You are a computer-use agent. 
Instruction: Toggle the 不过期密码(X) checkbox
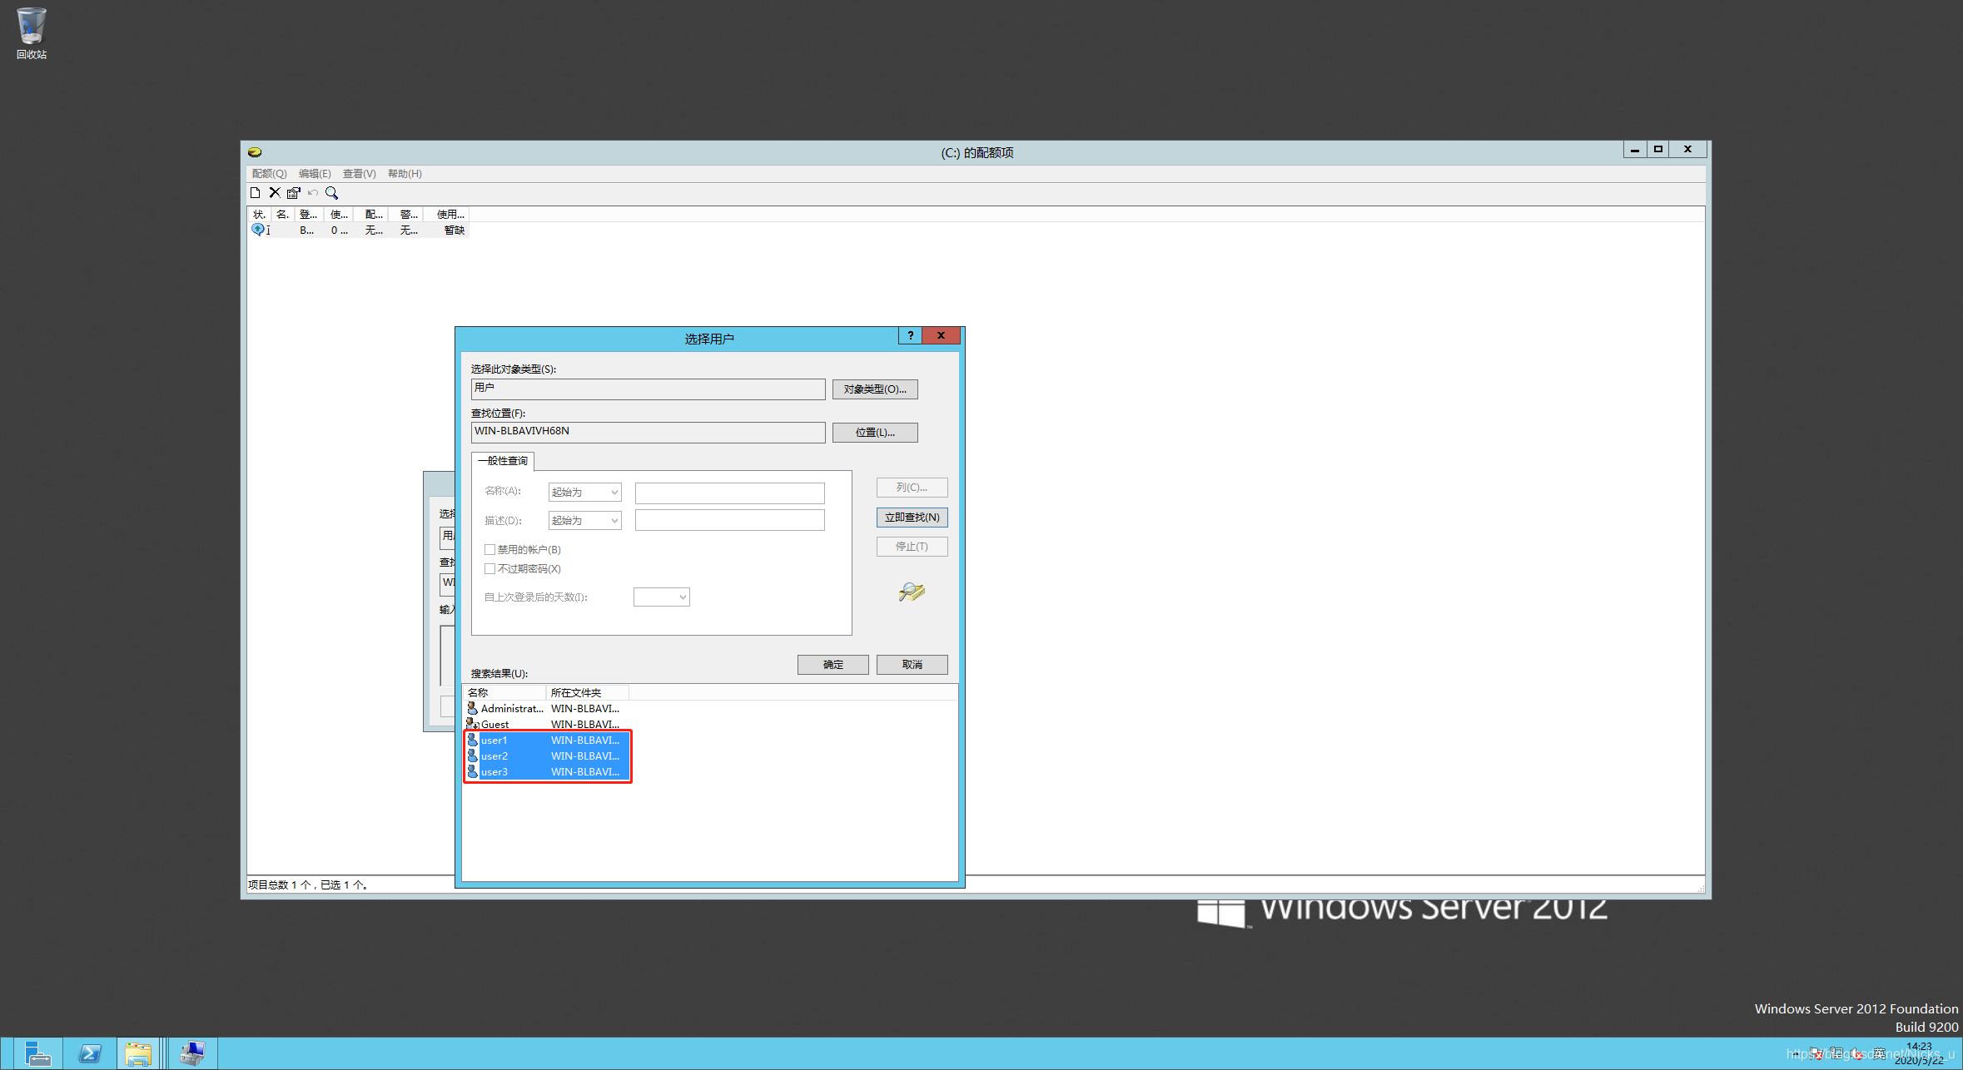(490, 569)
